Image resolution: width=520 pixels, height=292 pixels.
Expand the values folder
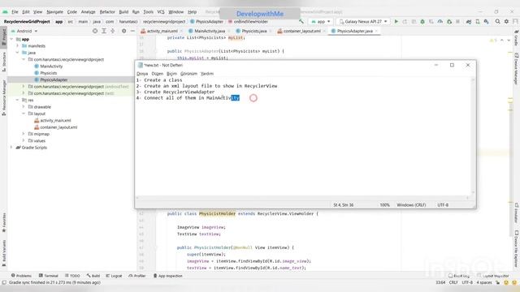tap(24, 140)
